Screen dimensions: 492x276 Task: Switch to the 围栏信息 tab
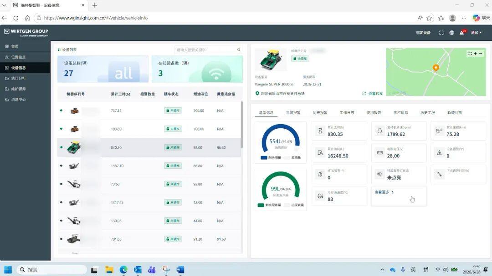401,112
